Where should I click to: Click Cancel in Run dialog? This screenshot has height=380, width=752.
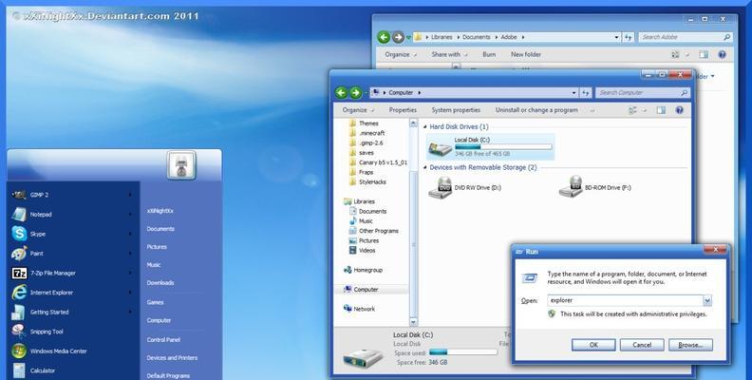[642, 345]
